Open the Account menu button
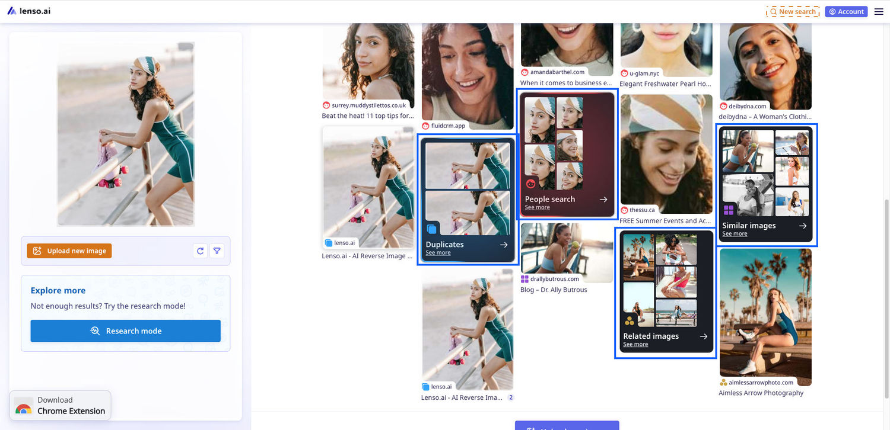The image size is (890, 430). (846, 11)
